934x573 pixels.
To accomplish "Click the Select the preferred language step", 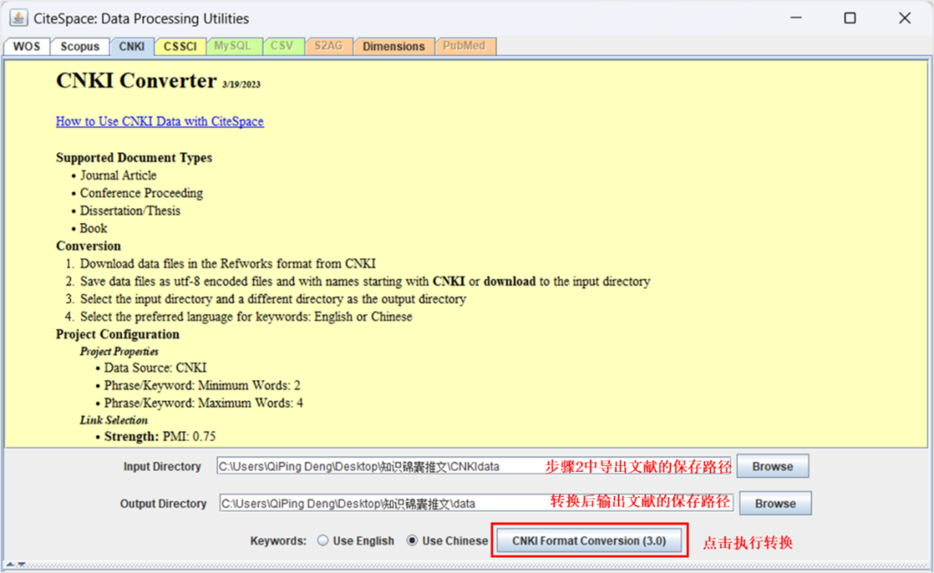I will (246, 316).
